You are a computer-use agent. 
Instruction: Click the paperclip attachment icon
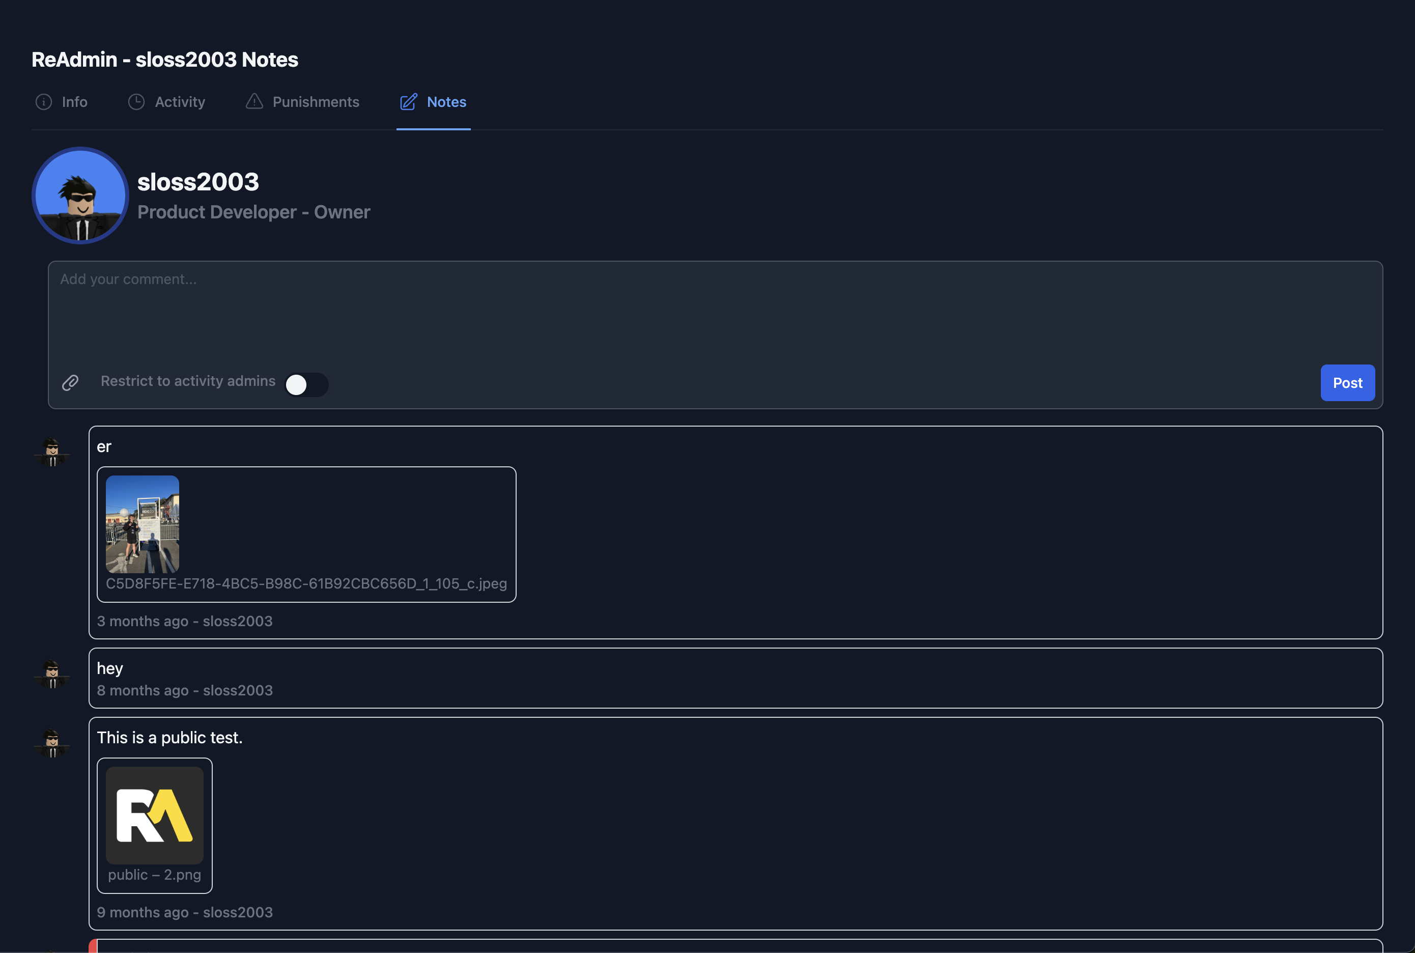[69, 383]
